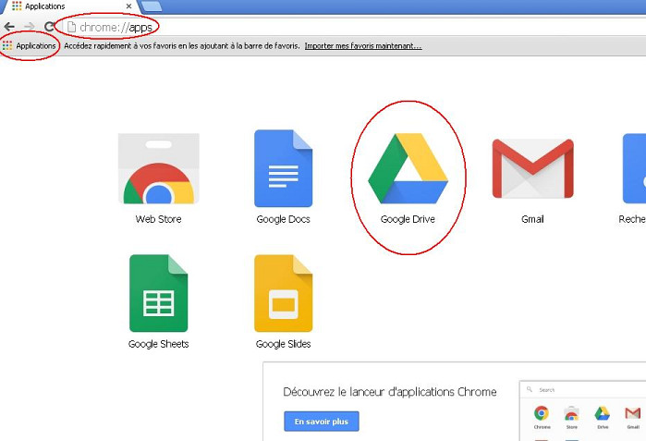Click the Drive icon in the launcher preview
This screenshot has height=441, width=646.
(x=603, y=413)
